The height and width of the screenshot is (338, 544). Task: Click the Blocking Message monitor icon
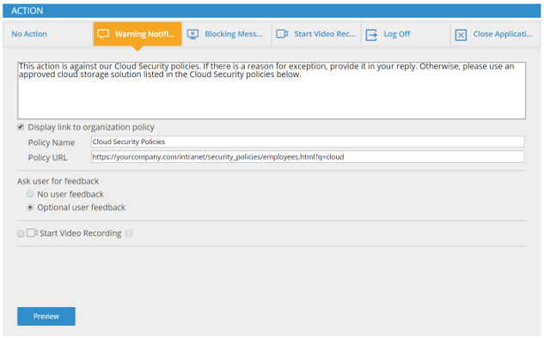(193, 34)
